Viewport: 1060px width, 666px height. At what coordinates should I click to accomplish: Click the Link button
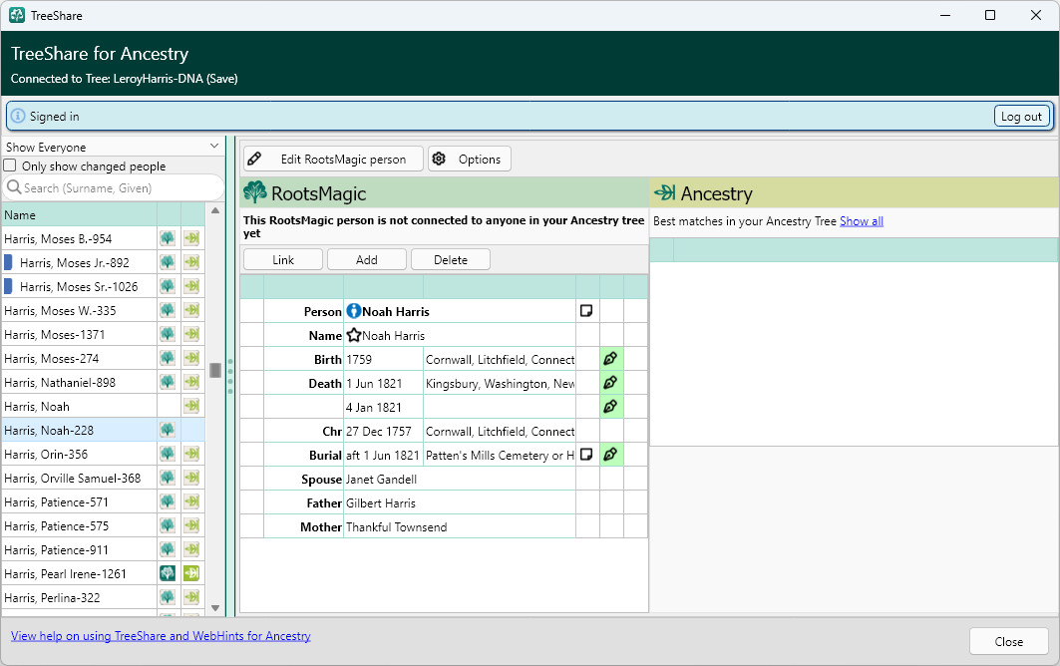(283, 259)
